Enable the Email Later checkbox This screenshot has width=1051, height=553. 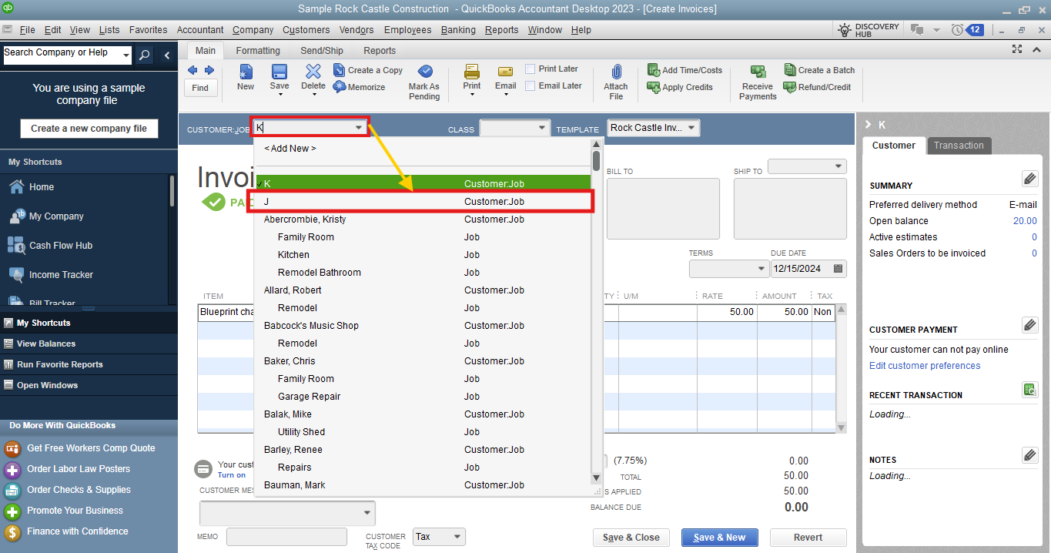click(531, 85)
